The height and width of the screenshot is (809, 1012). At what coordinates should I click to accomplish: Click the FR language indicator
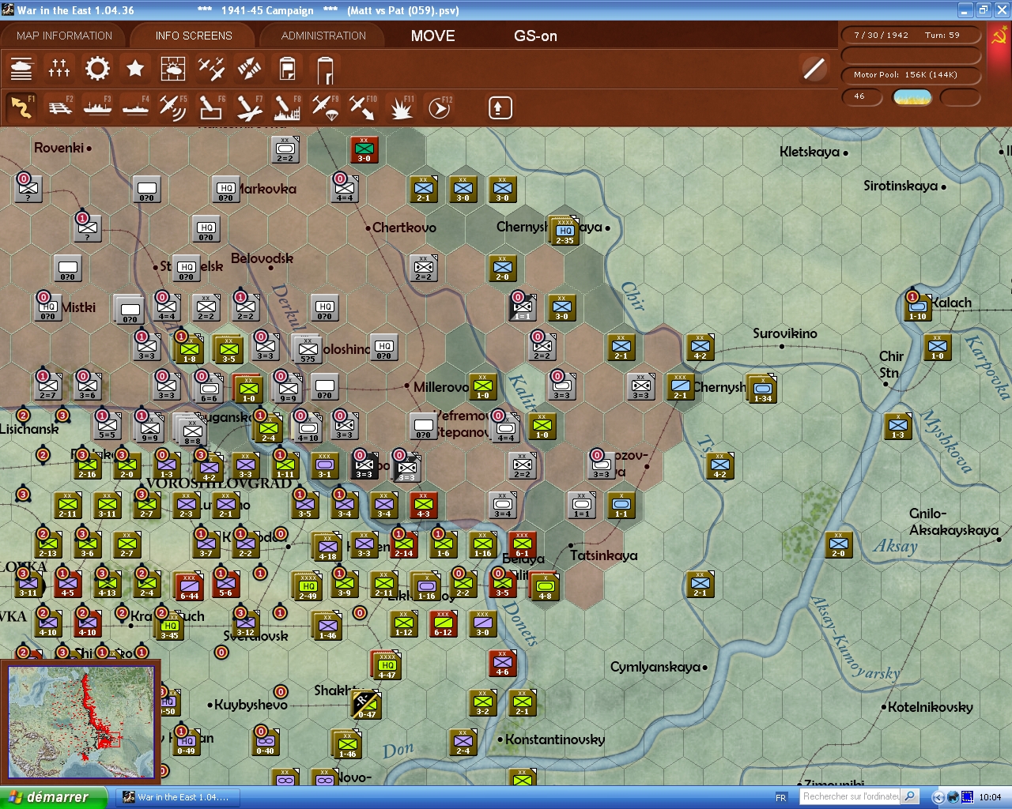pos(781,797)
